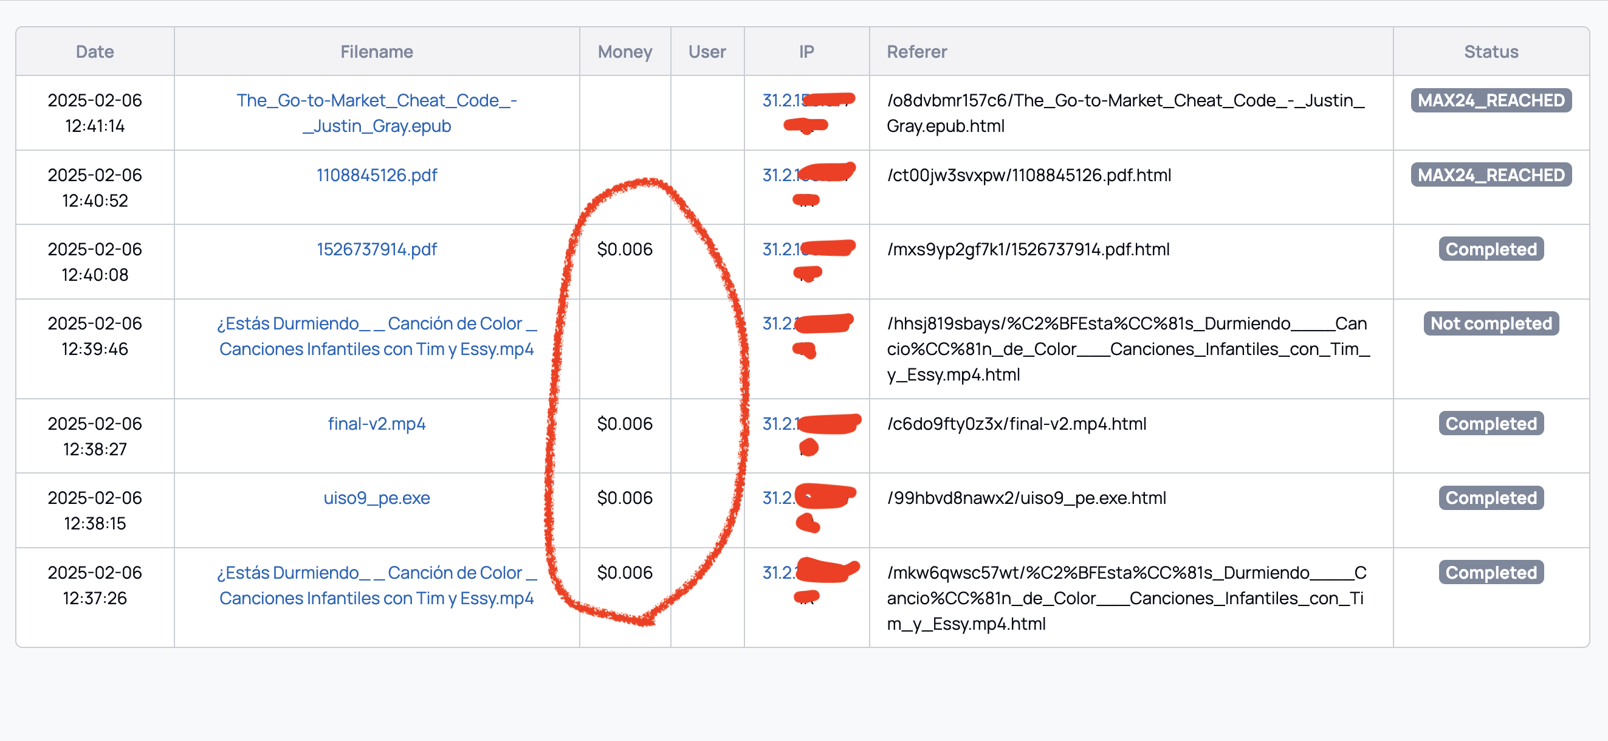The height and width of the screenshot is (741, 1608).
Task: Click the IP column header
Action: [x=806, y=51]
